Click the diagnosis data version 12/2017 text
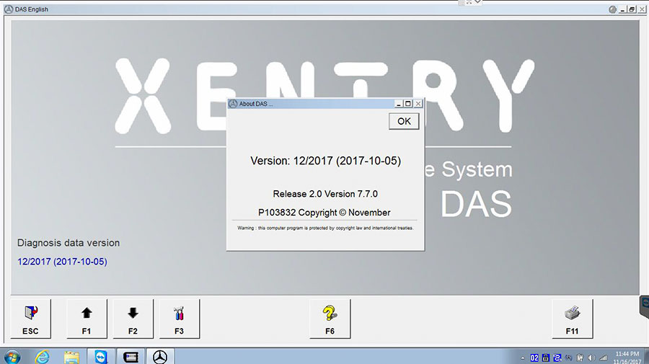Image resolution: width=649 pixels, height=364 pixels. tap(62, 262)
